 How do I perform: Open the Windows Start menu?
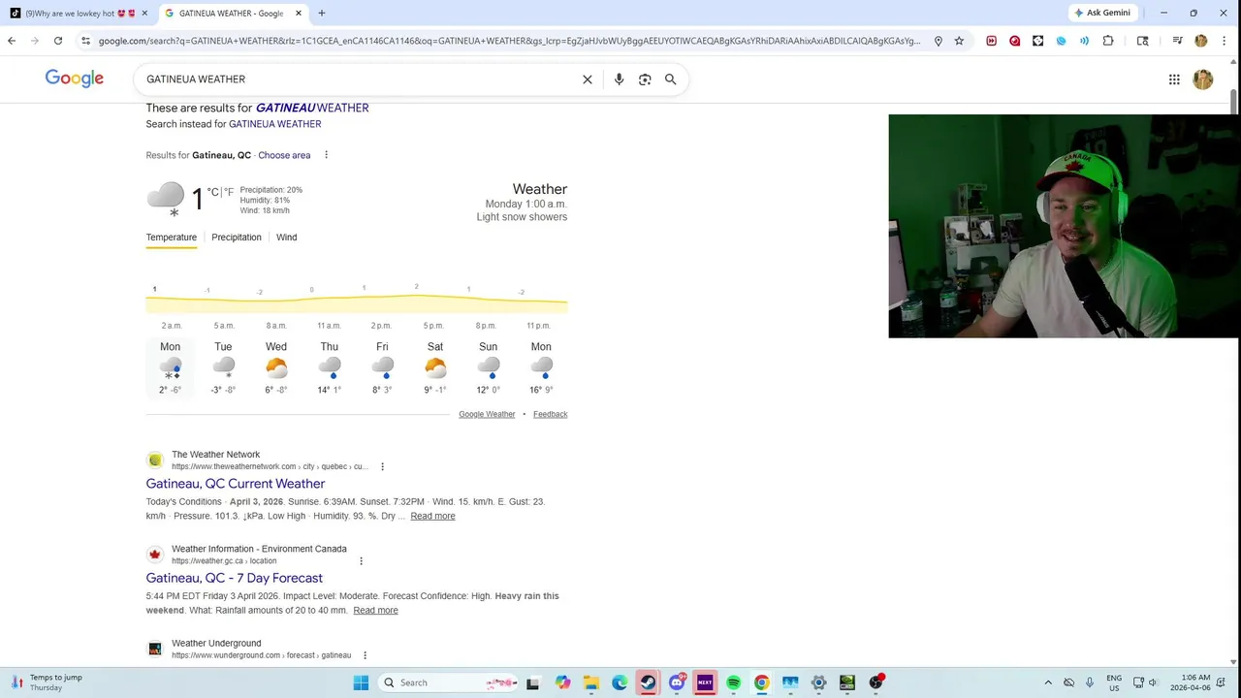tap(361, 682)
